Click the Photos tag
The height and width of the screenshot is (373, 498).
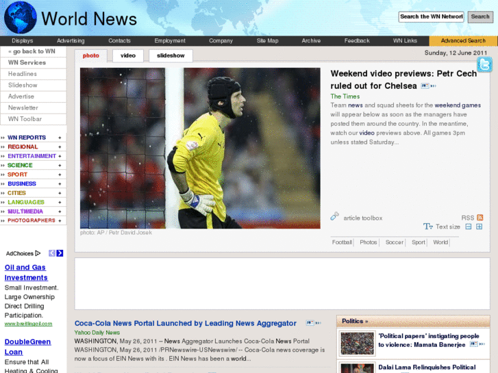(368, 242)
